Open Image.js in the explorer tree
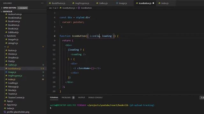Screen dimensions: 204x114 point(12,72)
